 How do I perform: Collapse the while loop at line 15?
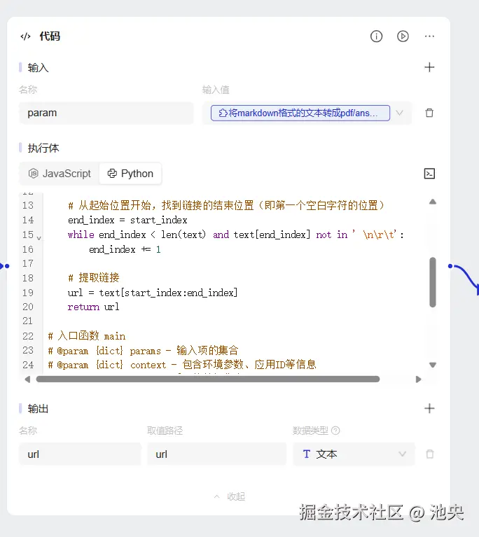point(39,237)
